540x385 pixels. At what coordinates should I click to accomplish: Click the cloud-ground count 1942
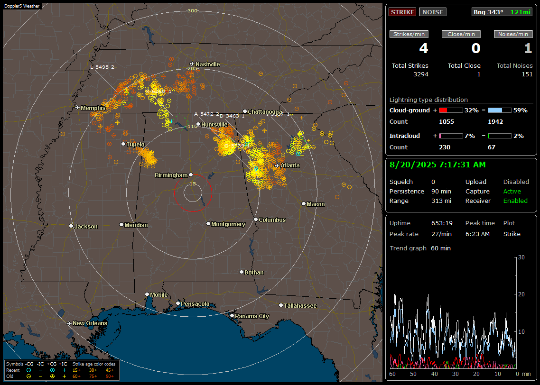pos(495,122)
